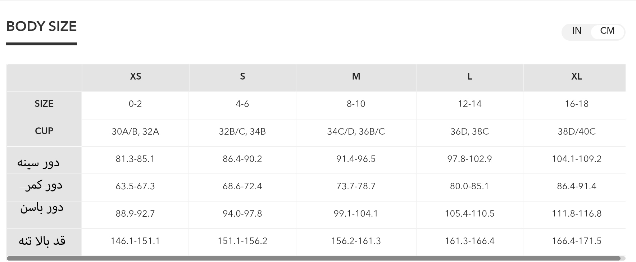Select the CUP row label
Screen dimensions: 636x262
(x=44, y=131)
